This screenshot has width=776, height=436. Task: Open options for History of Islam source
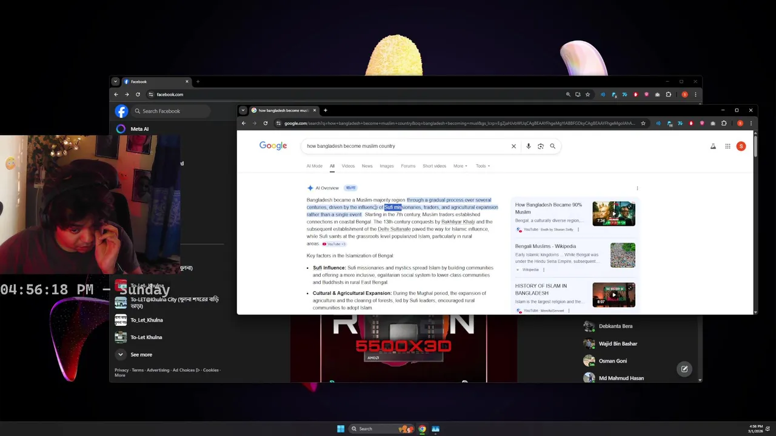(569, 311)
